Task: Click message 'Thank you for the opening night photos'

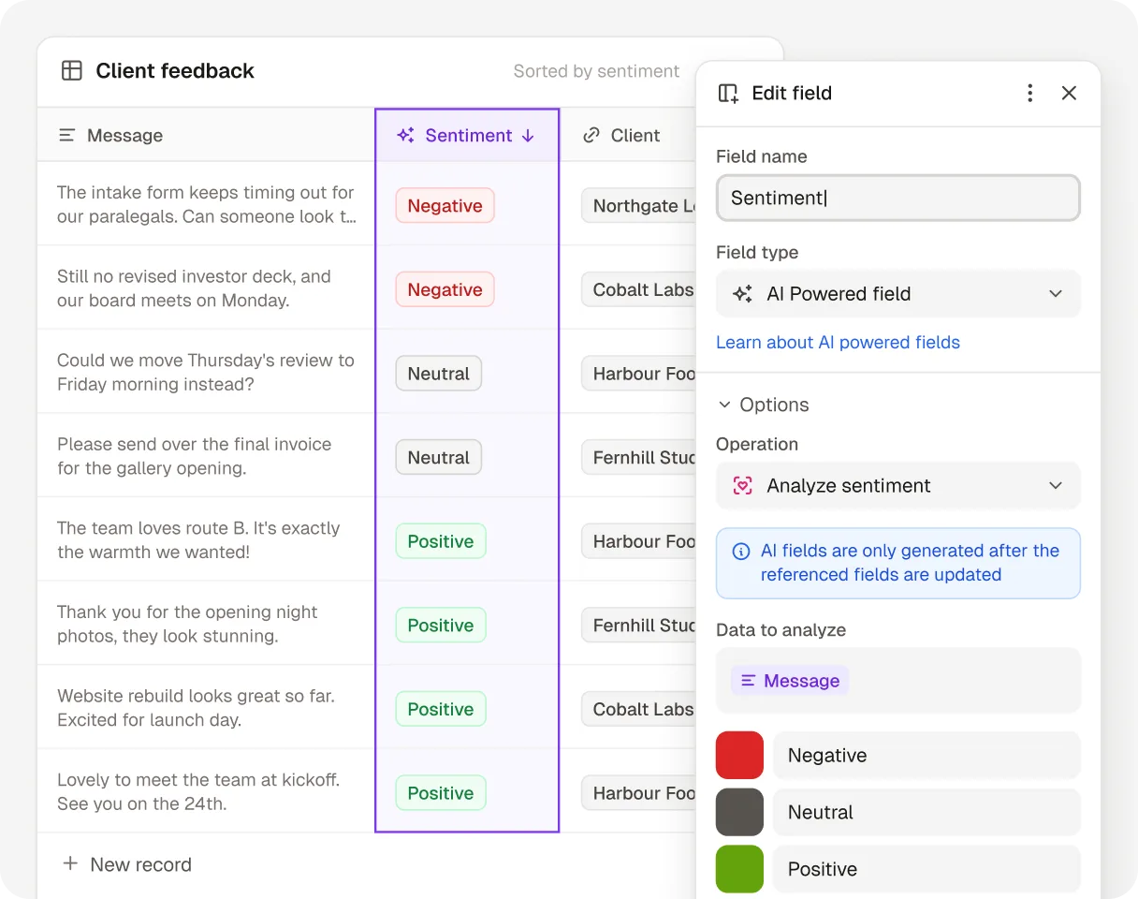Action: 187,624
